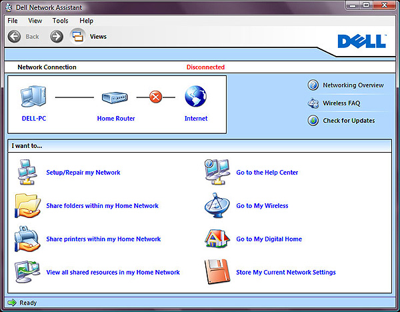
Task: Open the Views windows icon
Action: [x=77, y=37]
